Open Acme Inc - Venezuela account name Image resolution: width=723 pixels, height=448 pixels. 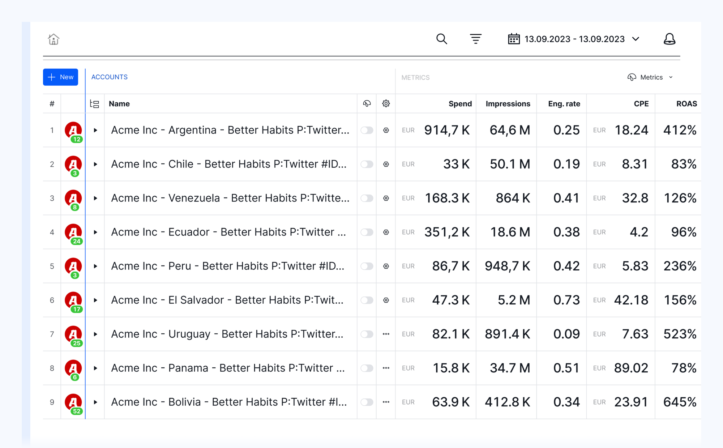pyautogui.click(x=230, y=198)
